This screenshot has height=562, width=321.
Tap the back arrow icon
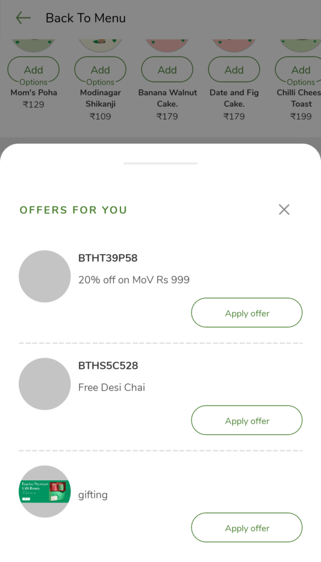(x=23, y=18)
